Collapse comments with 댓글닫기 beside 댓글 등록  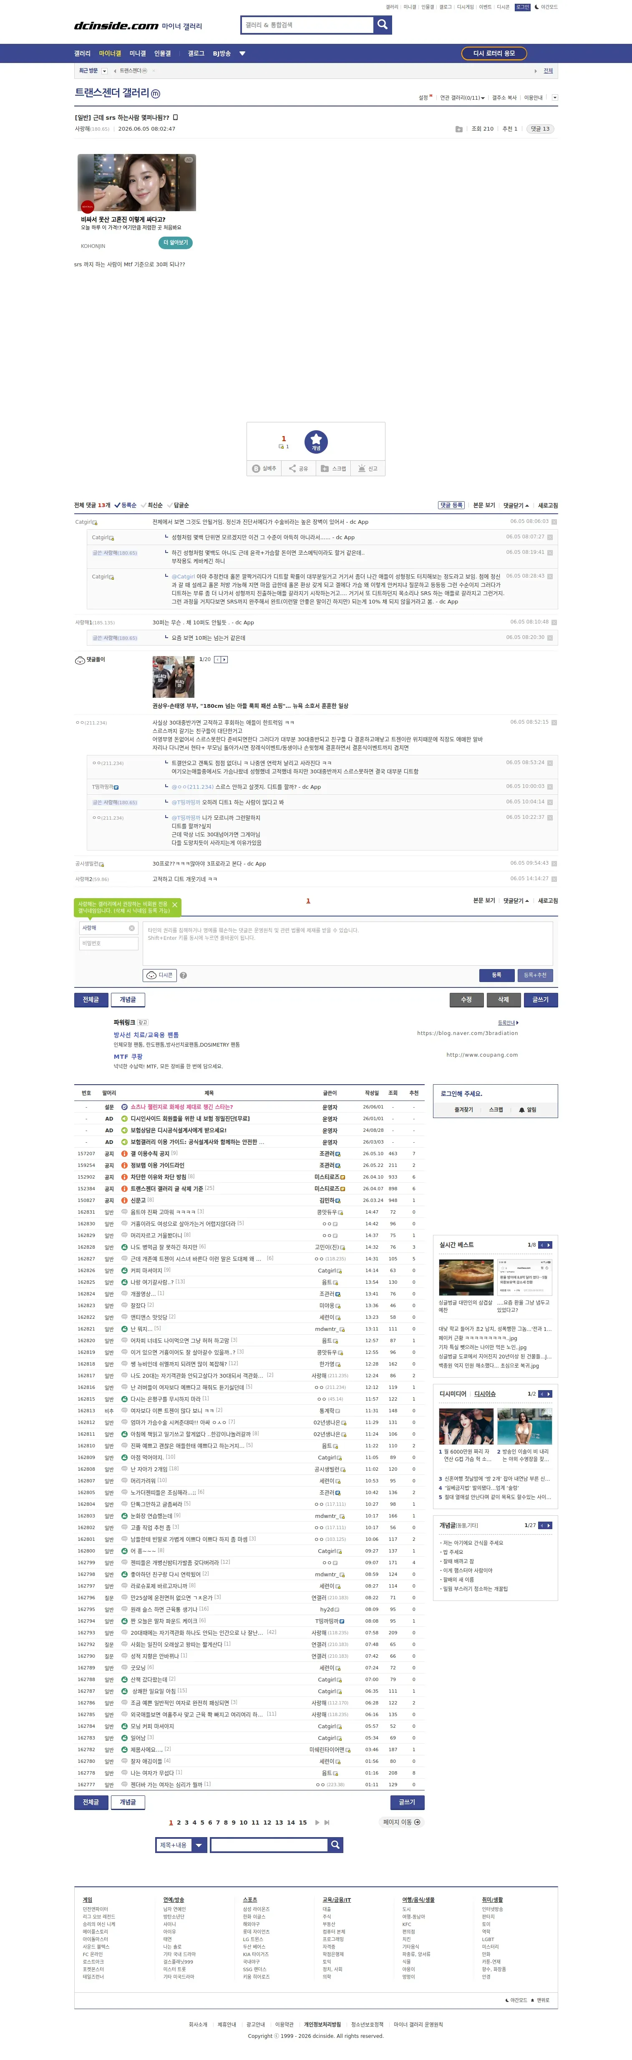[x=515, y=505]
